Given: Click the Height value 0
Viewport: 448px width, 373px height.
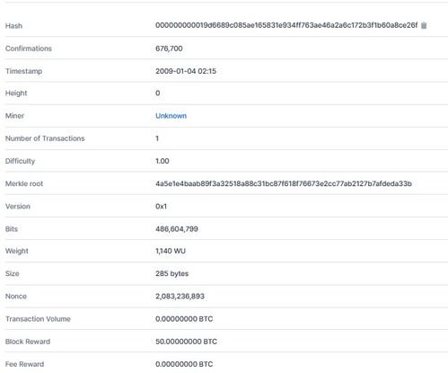Looking at the screenshot, I should pos(158,93).
